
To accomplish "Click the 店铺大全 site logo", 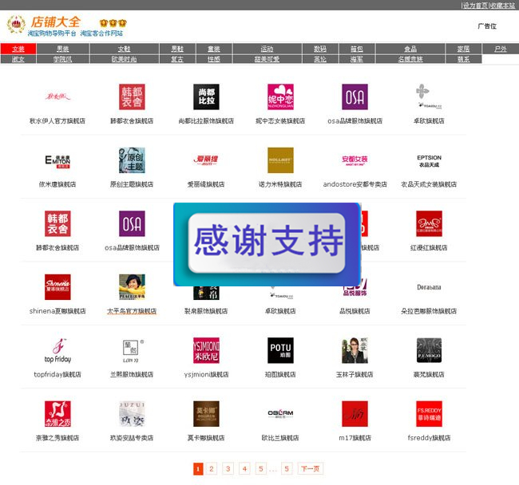I will 55,22.
